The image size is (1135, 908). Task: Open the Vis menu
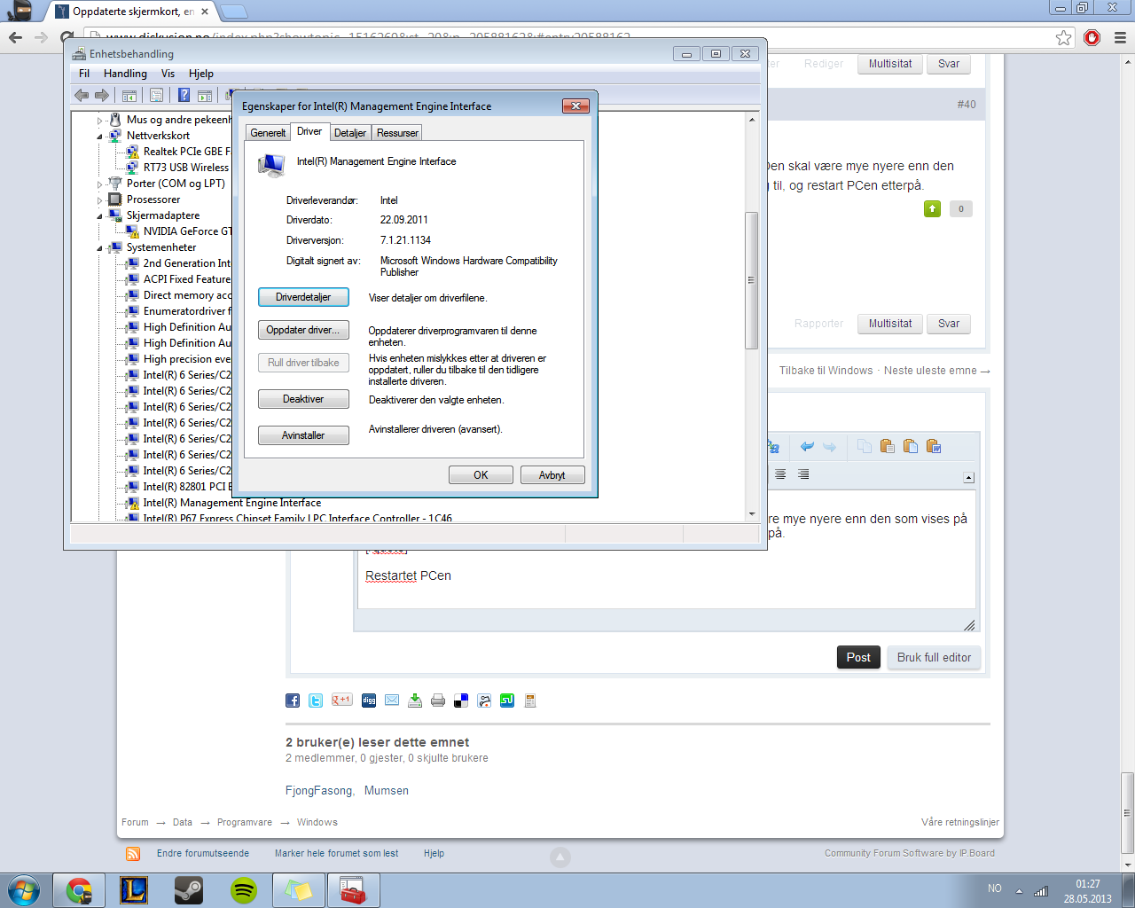[x=168, y=74]
